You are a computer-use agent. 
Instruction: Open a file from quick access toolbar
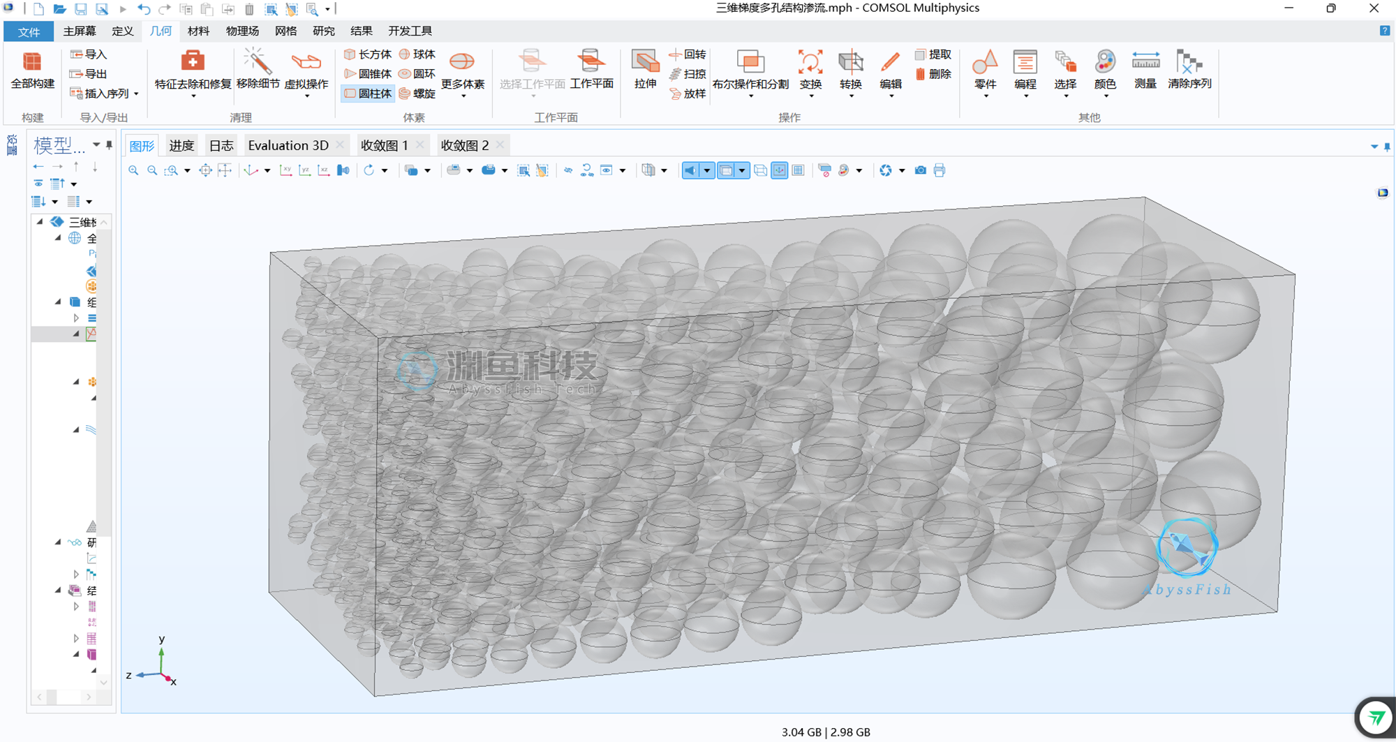(x=60, y=9)
